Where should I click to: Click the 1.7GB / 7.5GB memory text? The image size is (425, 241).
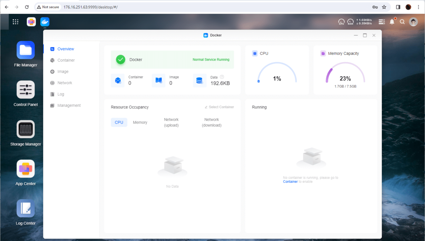(x=345, y=87)
